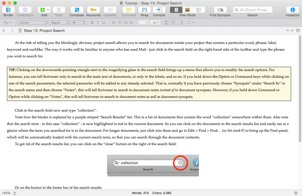Open the line spacing 1.0 dropdown
The width and height of the screenshot is (302, 196).
coord(175,22)
